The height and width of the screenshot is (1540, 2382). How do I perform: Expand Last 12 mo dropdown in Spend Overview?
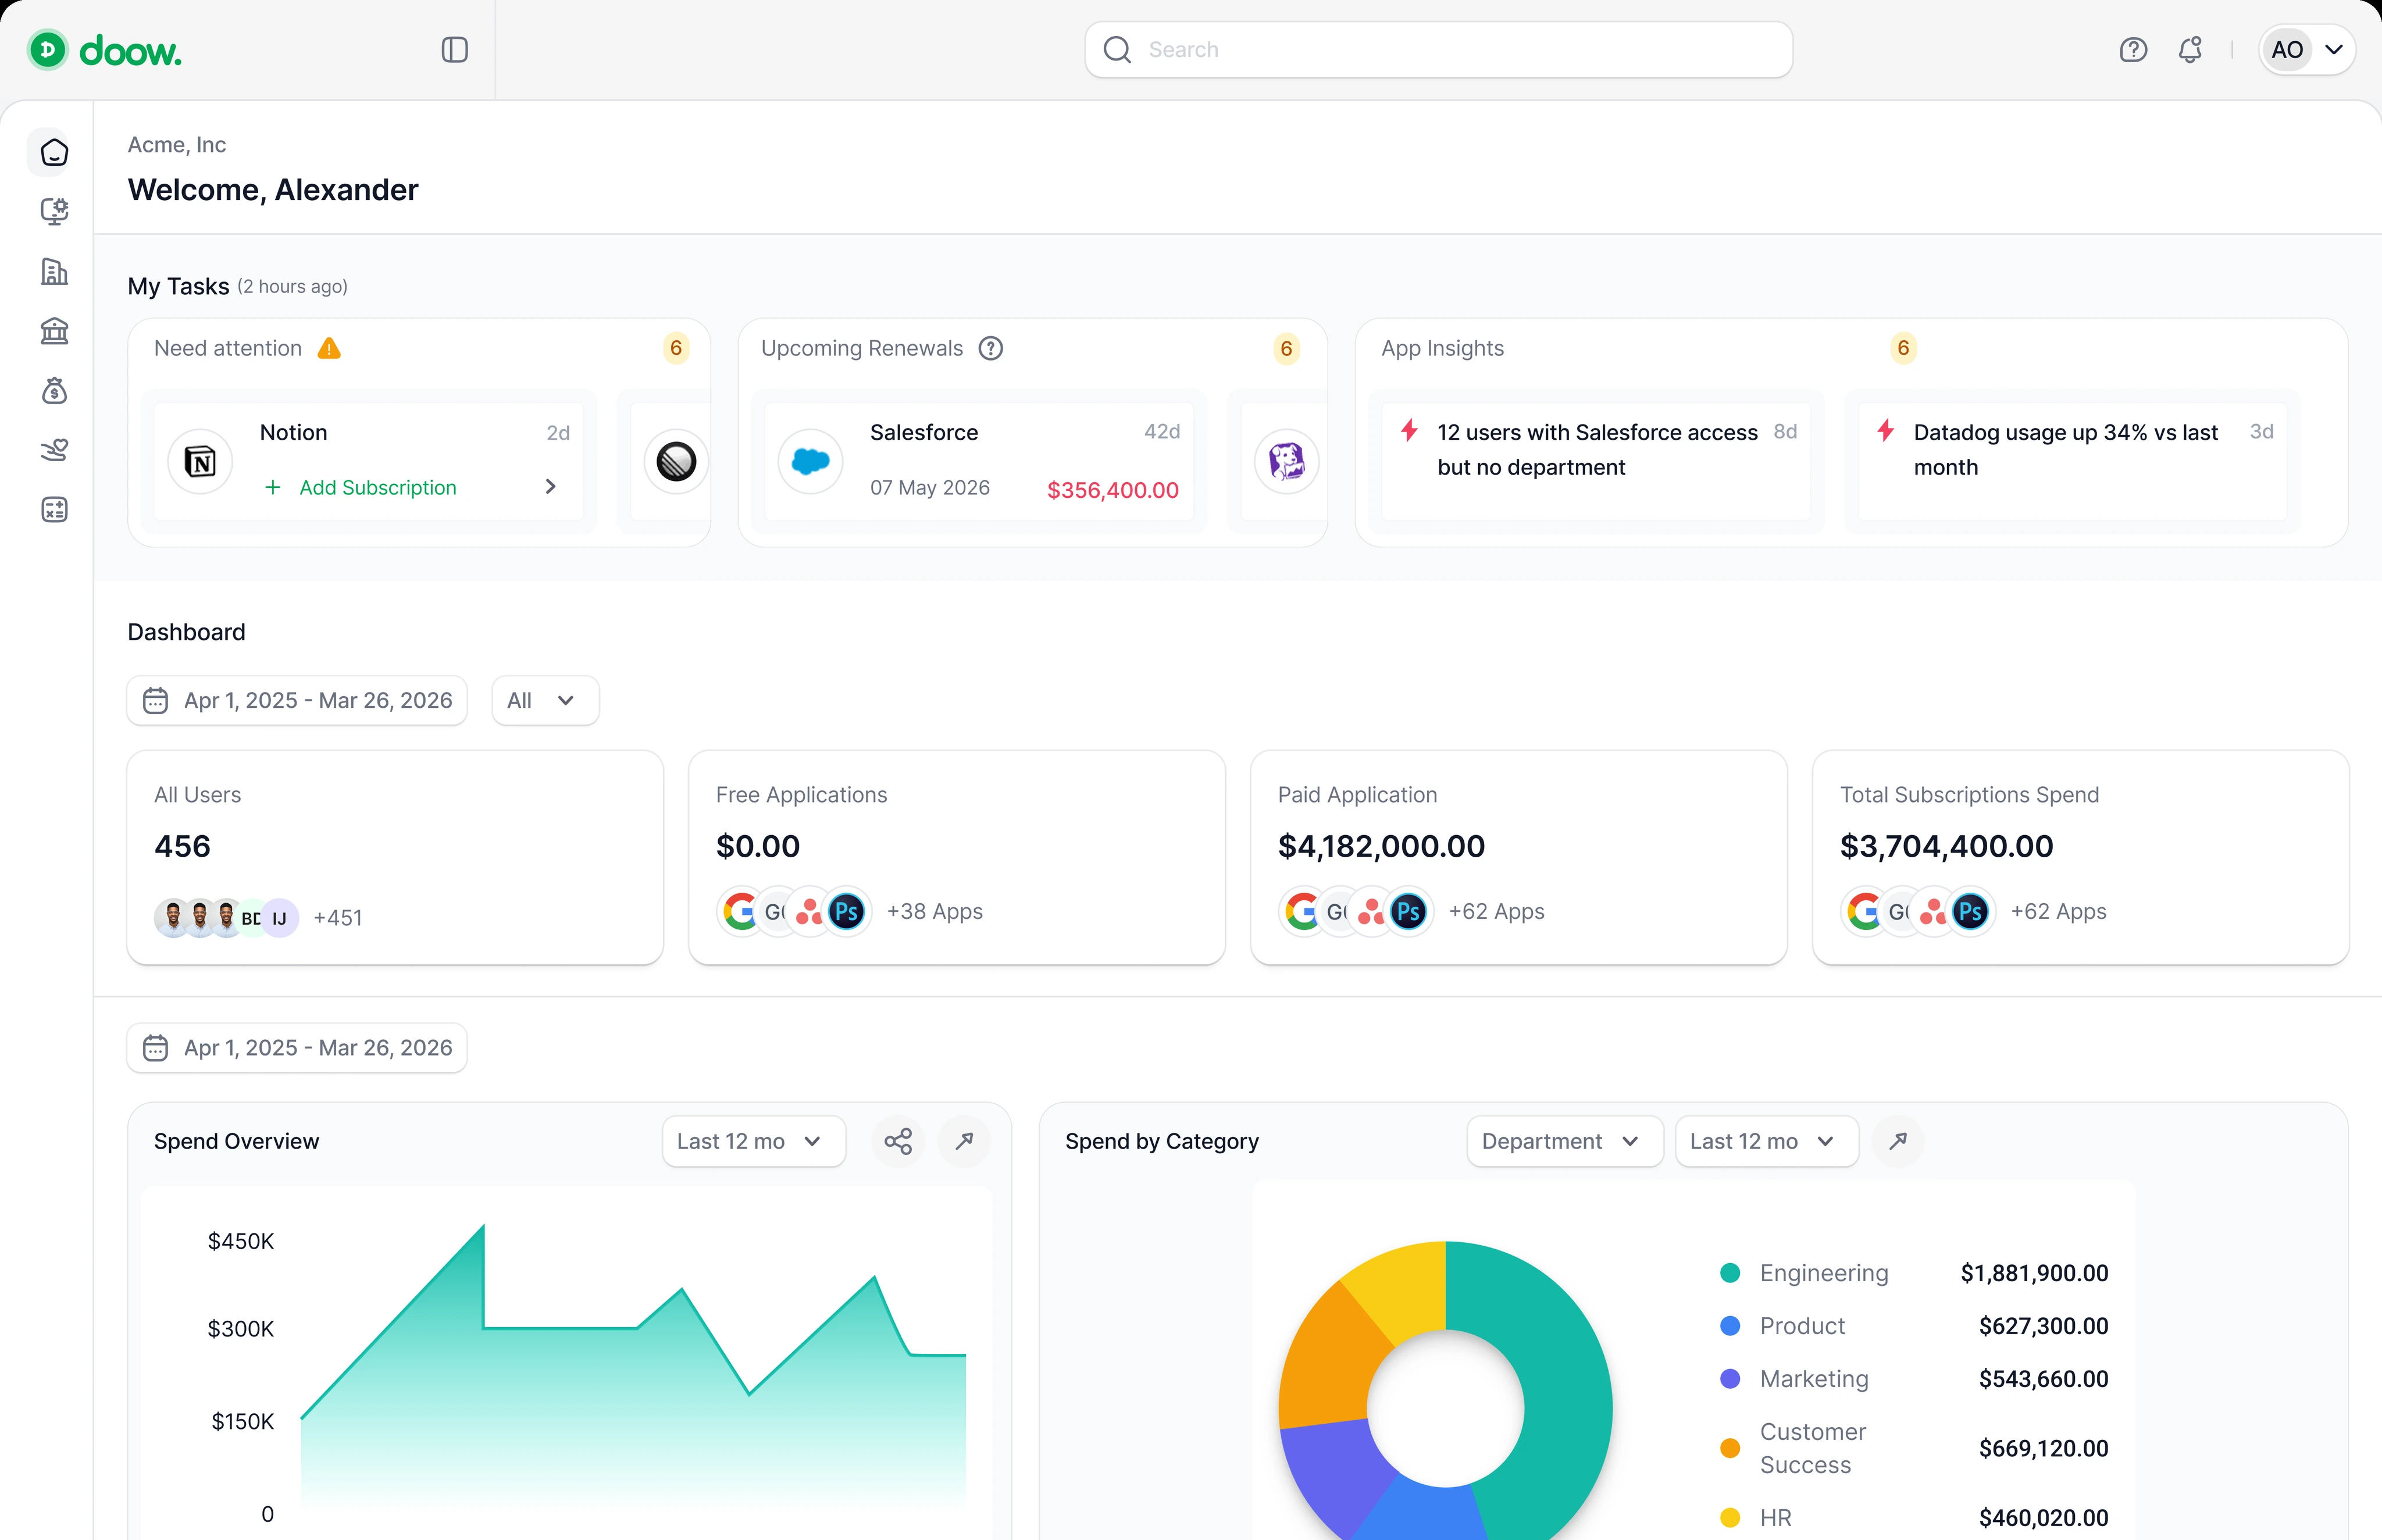tap(754, 1141)
